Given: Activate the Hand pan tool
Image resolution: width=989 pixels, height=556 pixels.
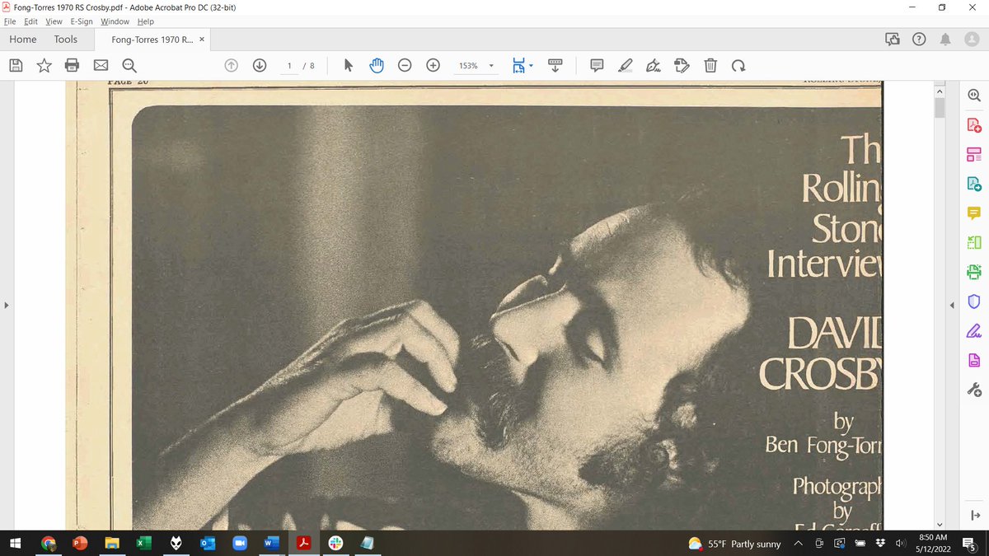Looking at the screenshot, I should [x=377, y=65].
